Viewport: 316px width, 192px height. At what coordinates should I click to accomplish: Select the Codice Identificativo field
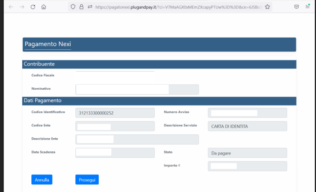click(x=115, y=113)
